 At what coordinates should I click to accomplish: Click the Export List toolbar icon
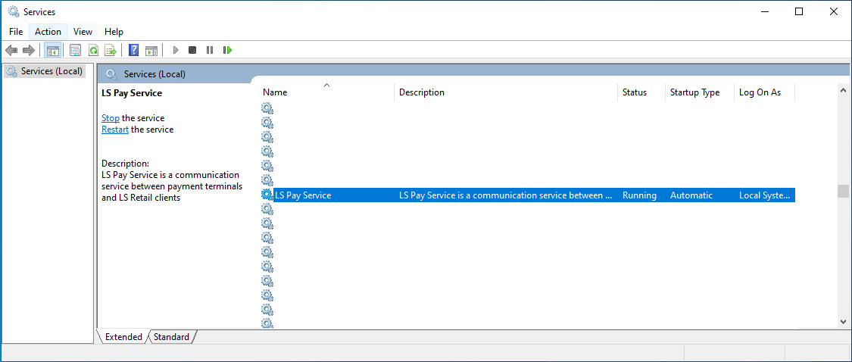pos(111,51)
